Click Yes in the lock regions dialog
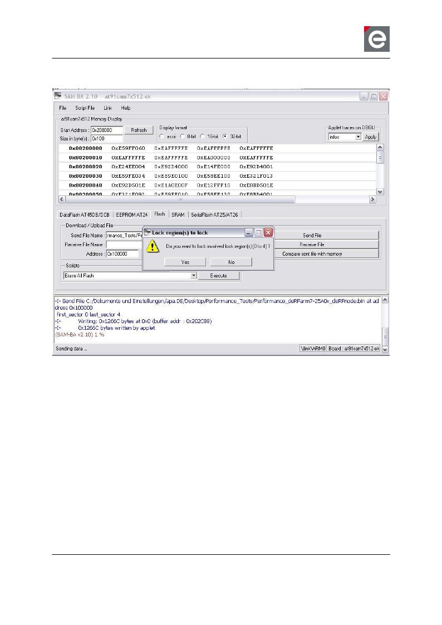The image size is (442, 625). (185, 262)
